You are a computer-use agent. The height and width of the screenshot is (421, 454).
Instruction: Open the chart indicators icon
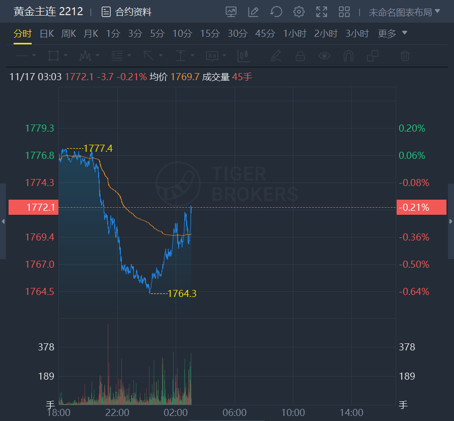point(231,12)
